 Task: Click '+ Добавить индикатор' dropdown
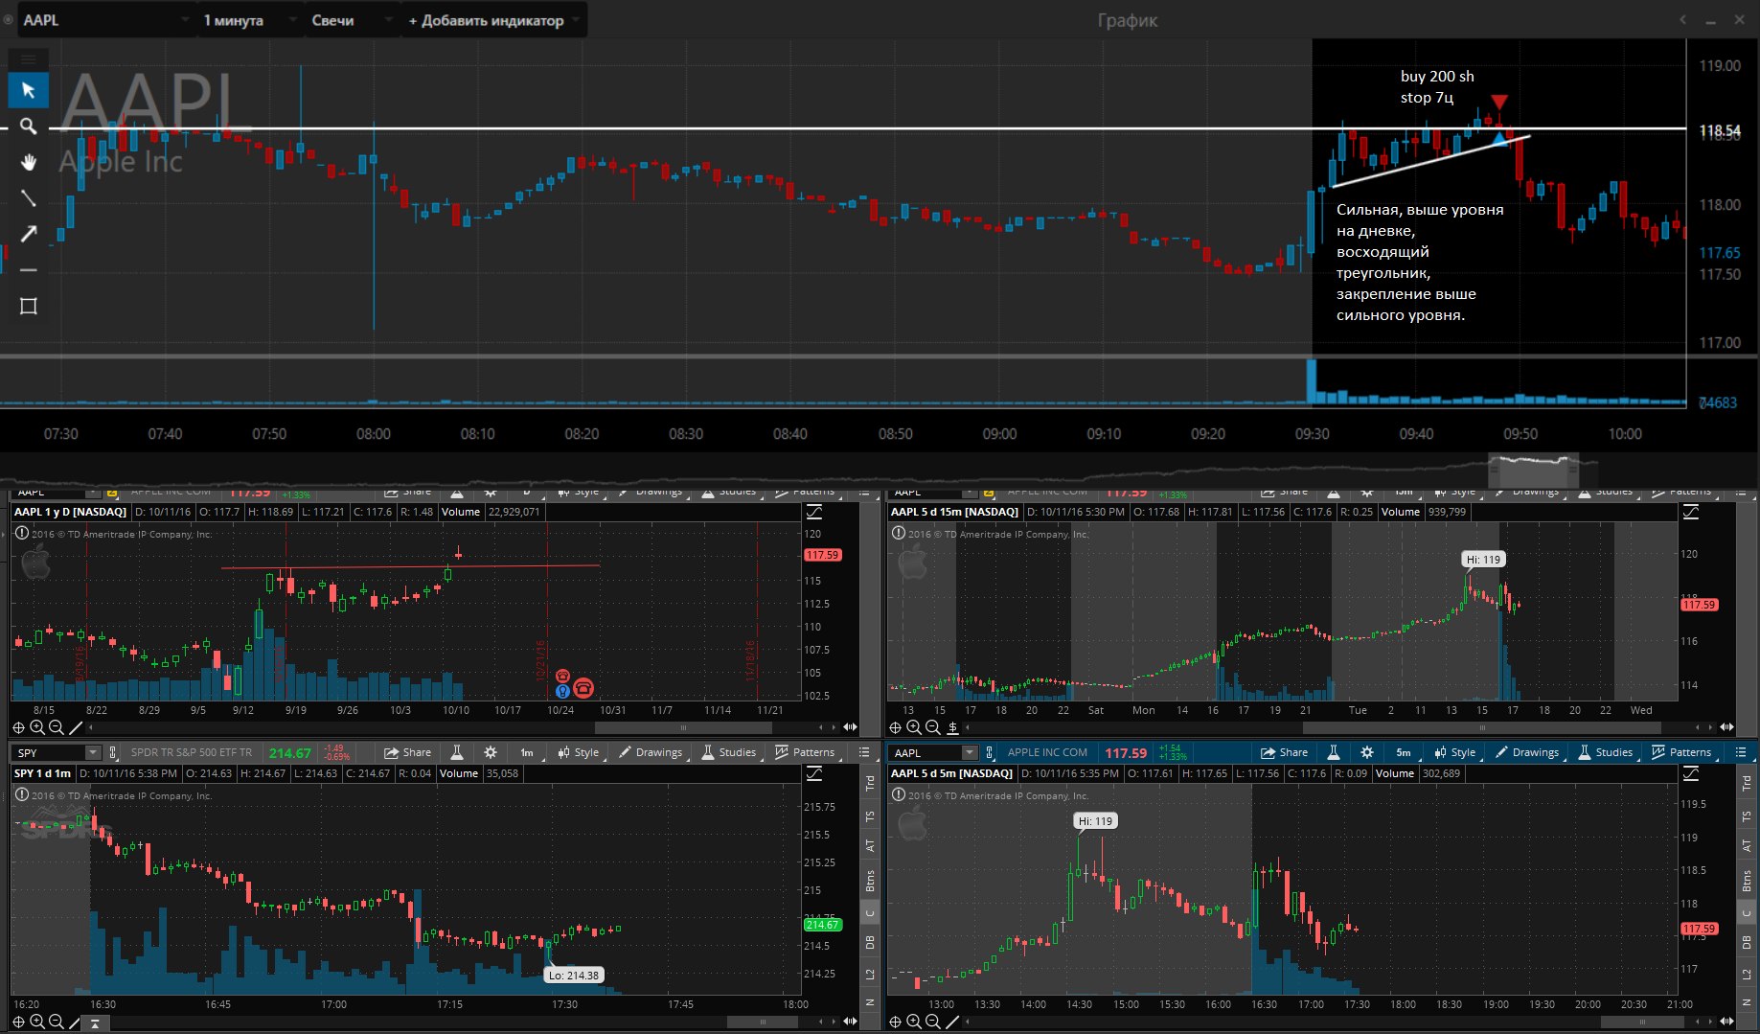click(x=494, y=20)
